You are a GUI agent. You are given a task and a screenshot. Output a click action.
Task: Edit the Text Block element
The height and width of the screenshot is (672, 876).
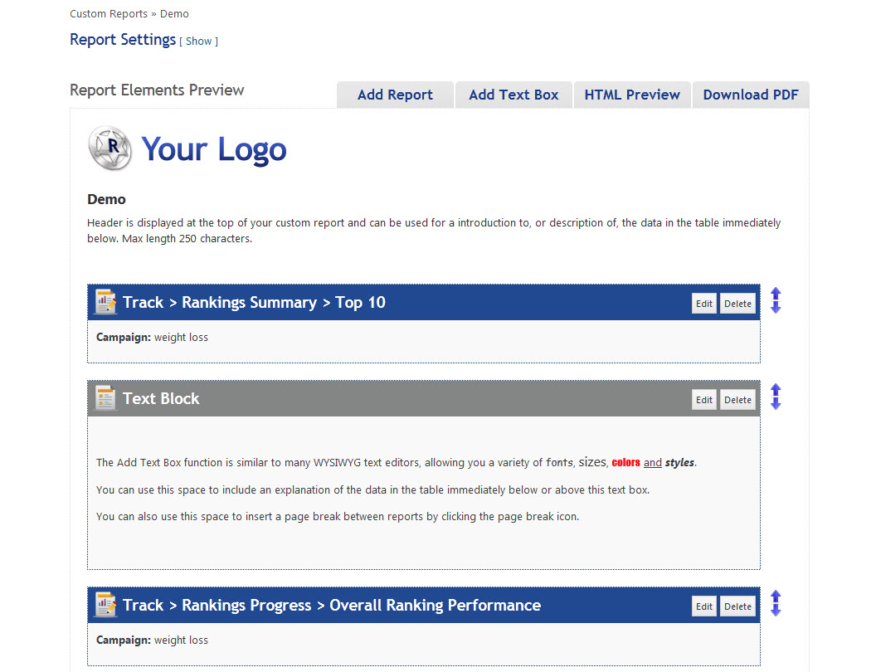[704, 399]
